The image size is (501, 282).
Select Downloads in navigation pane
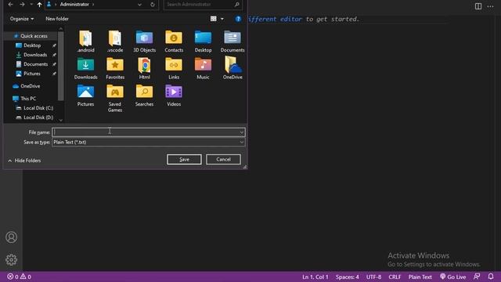coord(35,55)
